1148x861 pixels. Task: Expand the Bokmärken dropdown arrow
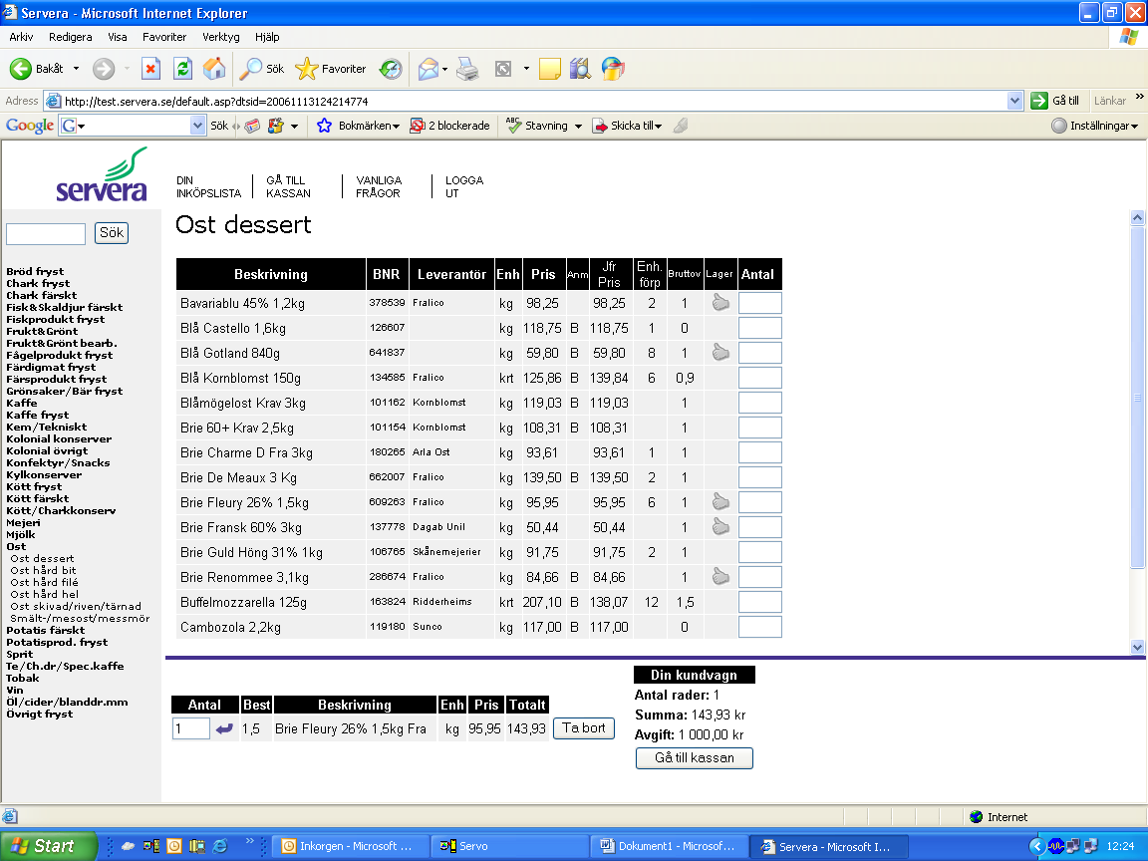(x=396, y=127)
